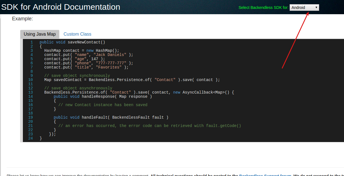Image resolution: width=344 pixels, height=176 pixels.
Task: Click line number 13 in code gutter
Action: [x=30, y=92]
